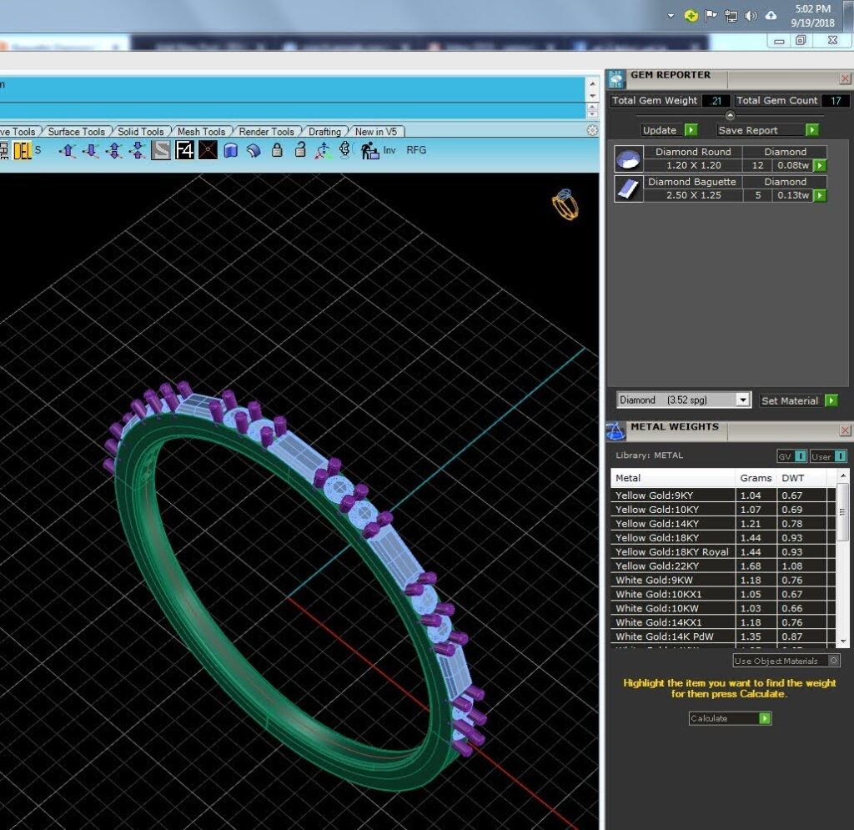
Task: Click the clock showing 5:02 PM
Action: click(x=812, y=9)
